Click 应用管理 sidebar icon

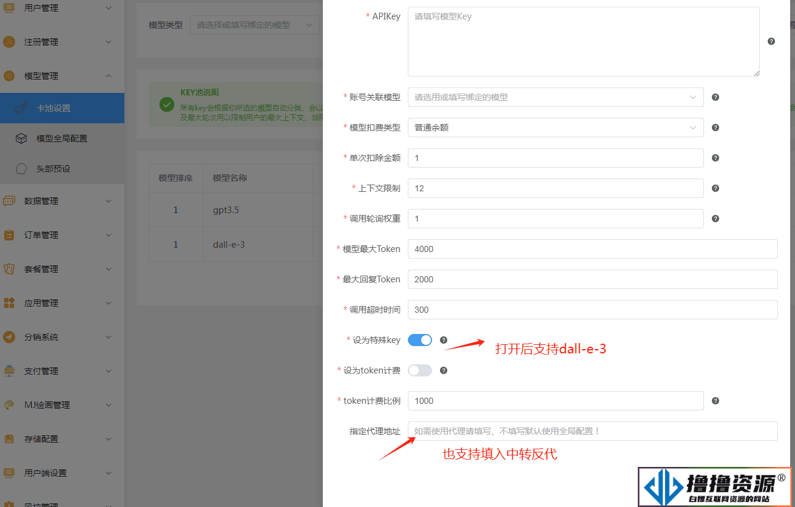8,303
